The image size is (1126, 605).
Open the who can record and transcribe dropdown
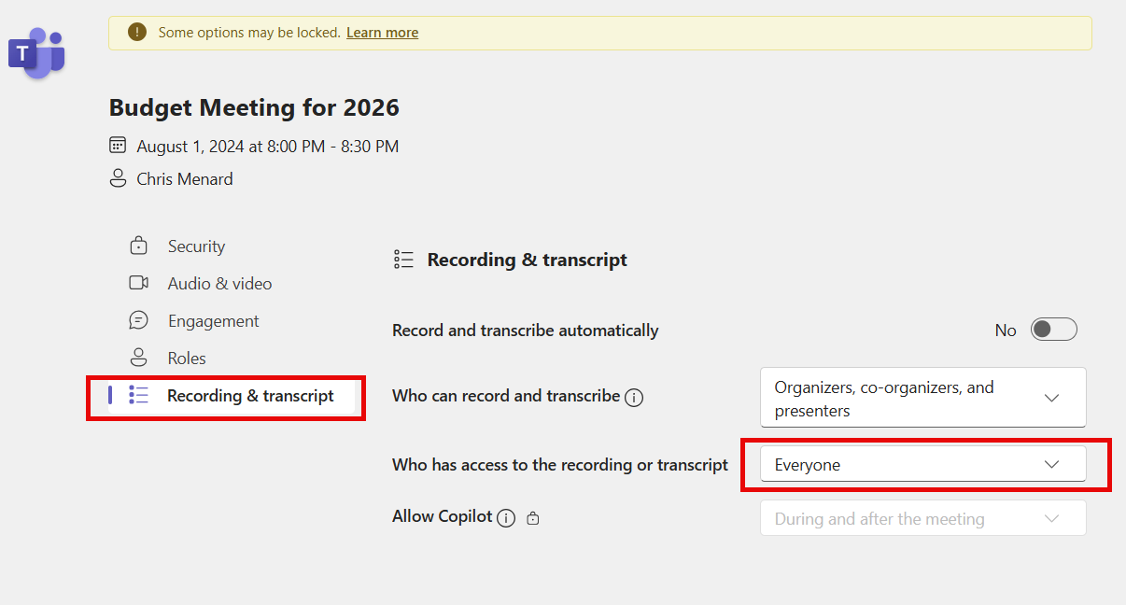(x=922, y=397)
